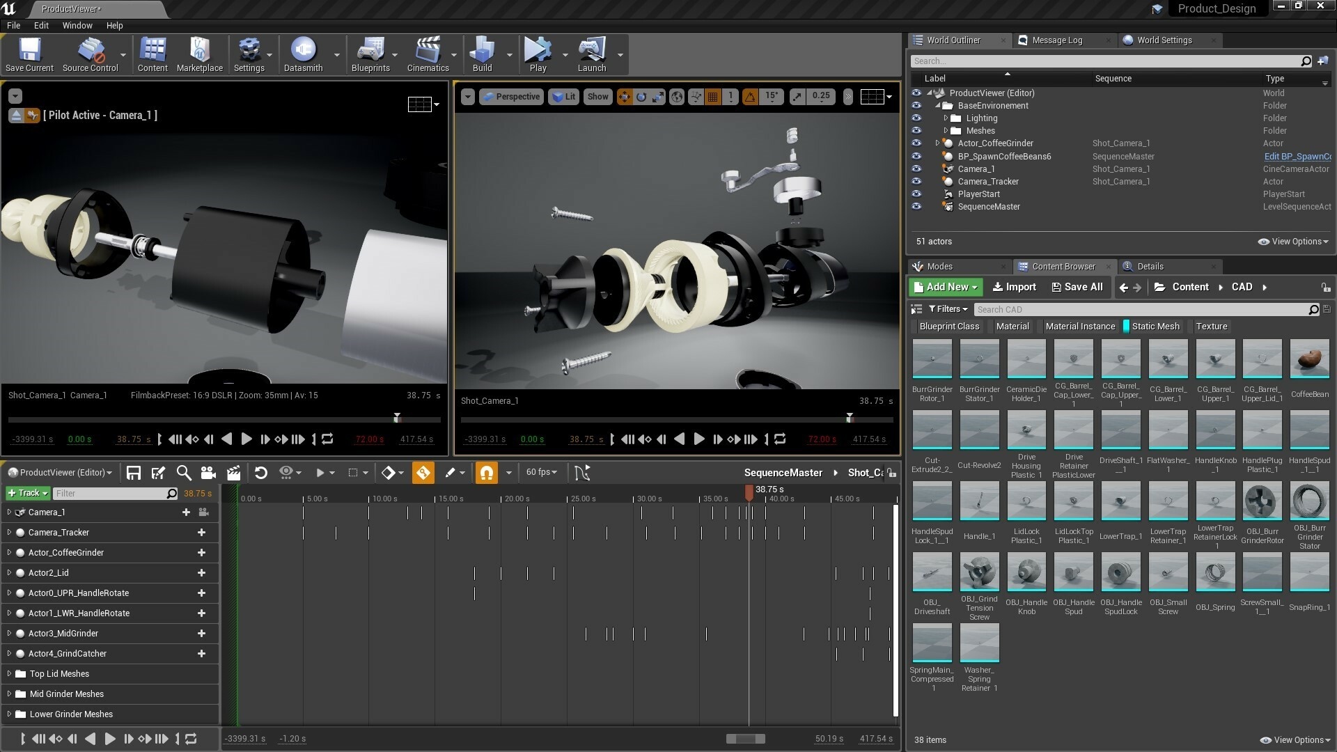
Task: Select the Datasmith import icon
Action: point(302,51)
